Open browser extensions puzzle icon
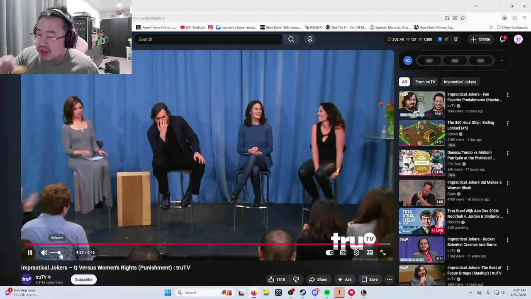This screenshot has width=531, height=299. click(514, 18)
